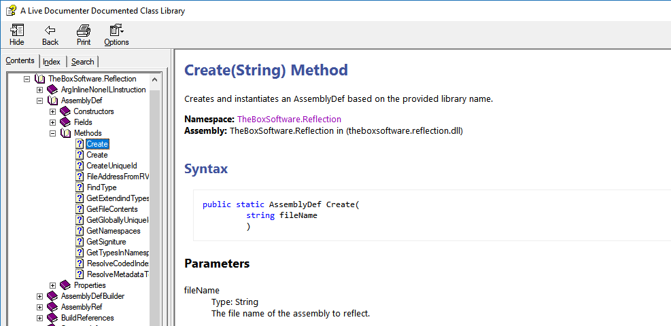
Task: Switch to the Search tab
Action: (x=82, y=62)
